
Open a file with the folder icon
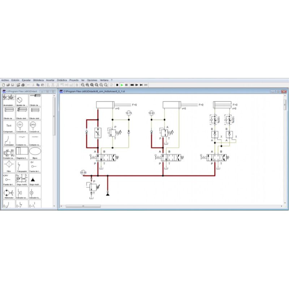[x=8, y=85]
